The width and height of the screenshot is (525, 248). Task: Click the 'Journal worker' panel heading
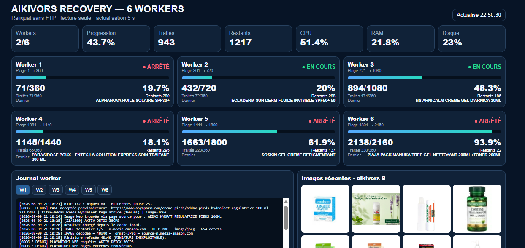(x=38, y=178)
